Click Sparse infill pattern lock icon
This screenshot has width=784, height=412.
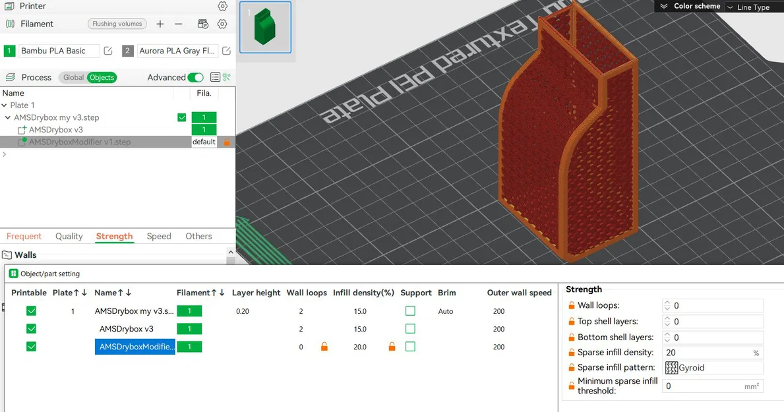pyautogui.click(x=572, y=367)
